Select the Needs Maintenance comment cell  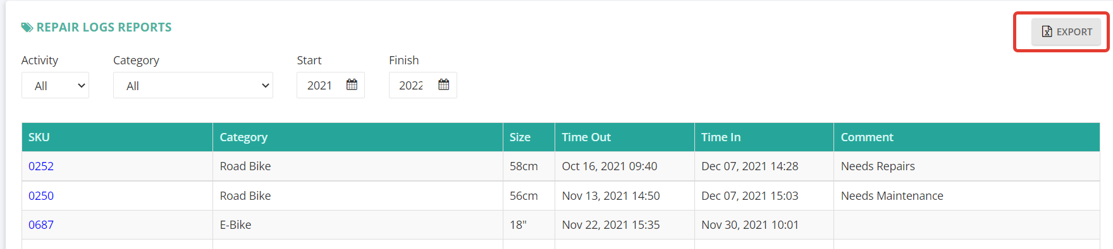(x=967, y=196)
